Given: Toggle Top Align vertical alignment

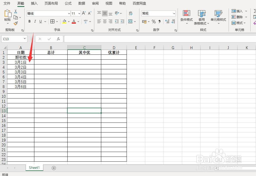Looking at the screenshot, I should [x=99, y=13].
